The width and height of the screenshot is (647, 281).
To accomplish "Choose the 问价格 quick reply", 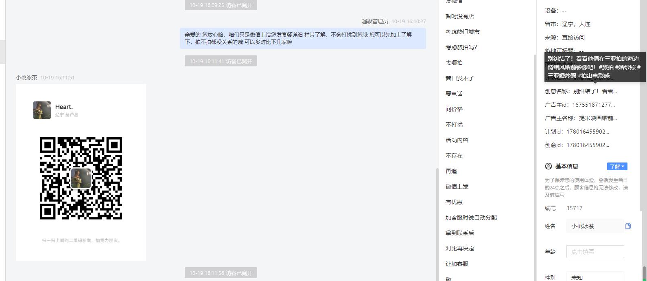I will click(454, 109).
